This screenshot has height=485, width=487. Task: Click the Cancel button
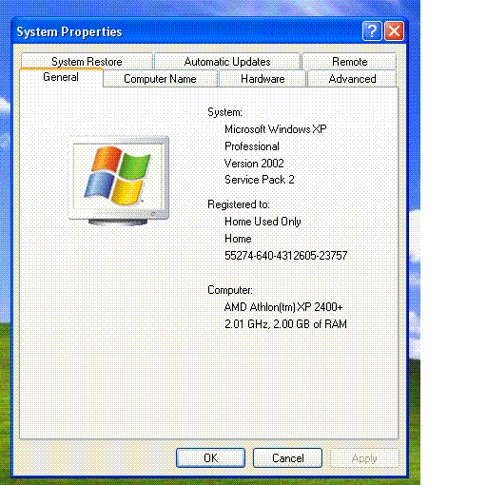(x=287, y=457)
